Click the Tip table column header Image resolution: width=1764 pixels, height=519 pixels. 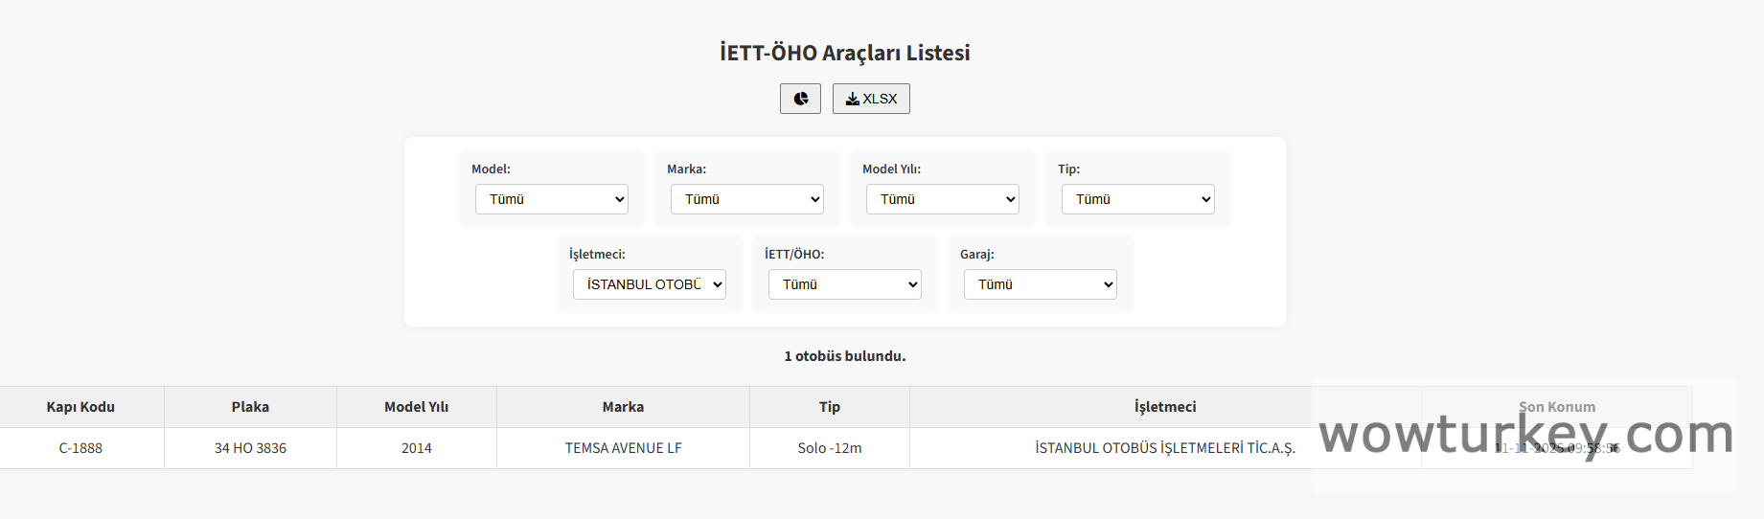pyautogui.click(x=830, y=407)
